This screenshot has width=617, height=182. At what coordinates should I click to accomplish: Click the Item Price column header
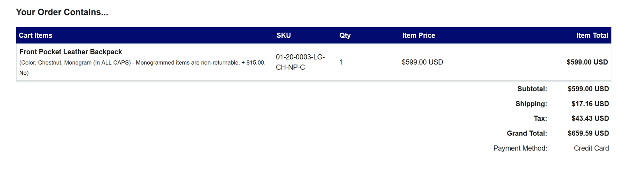(x=418, y=35)
